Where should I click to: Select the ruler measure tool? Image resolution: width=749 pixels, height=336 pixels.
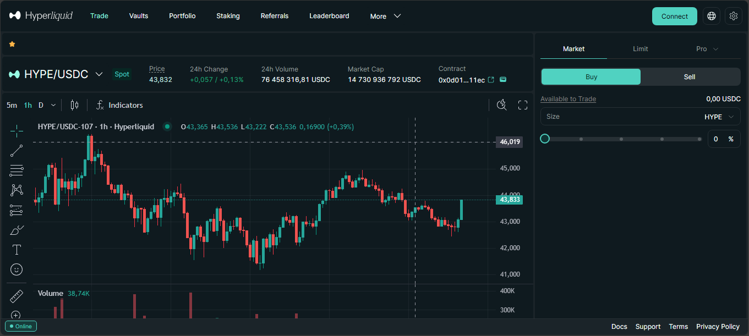click(17, 296)
